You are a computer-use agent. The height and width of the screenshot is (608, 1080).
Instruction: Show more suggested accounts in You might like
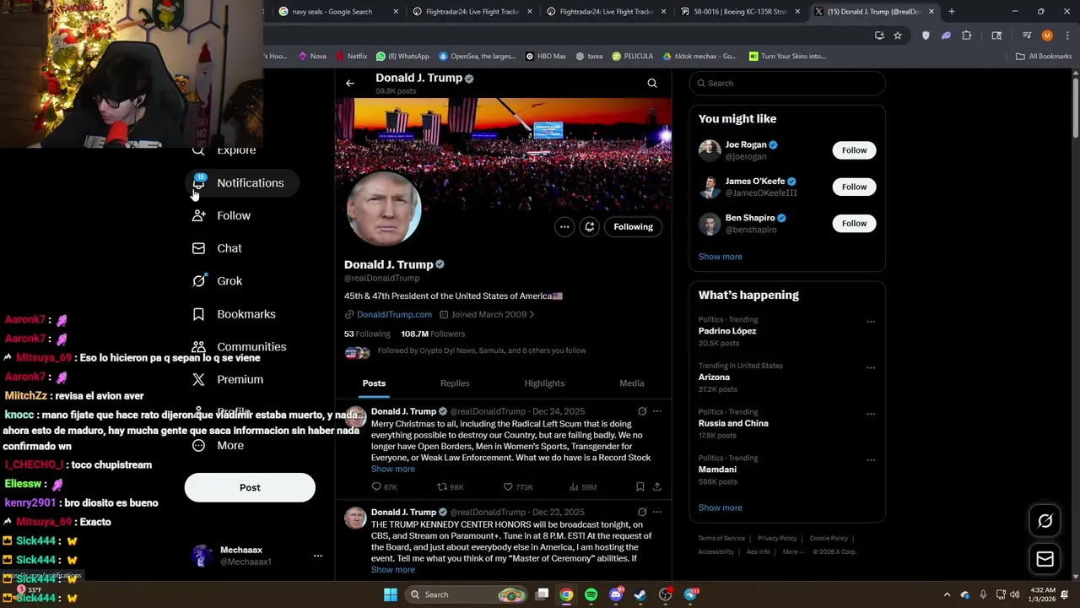click(721, 257)
